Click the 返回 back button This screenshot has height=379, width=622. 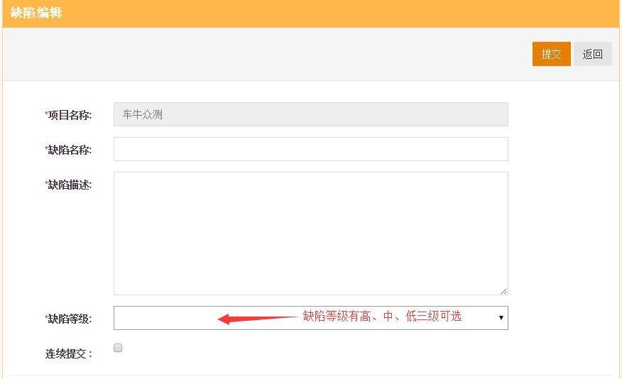[593, 54]
